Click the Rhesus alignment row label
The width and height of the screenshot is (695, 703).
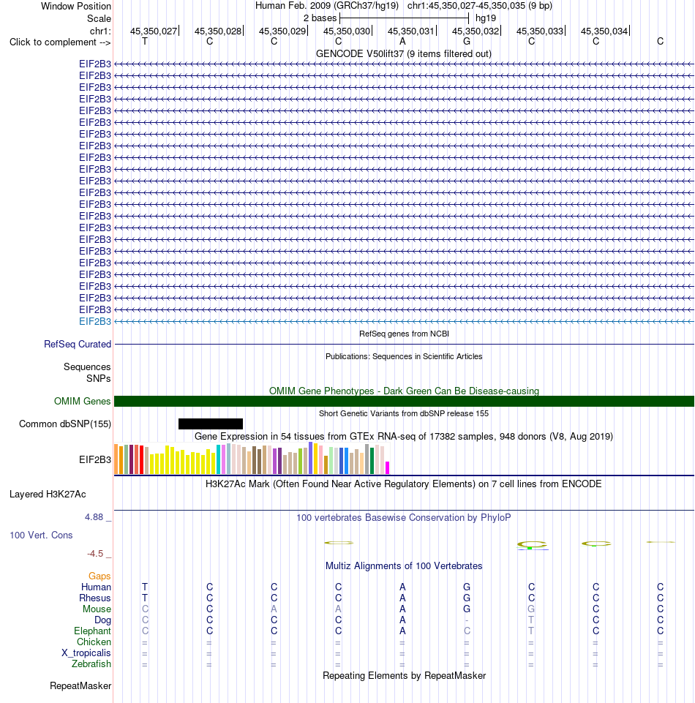94,598
